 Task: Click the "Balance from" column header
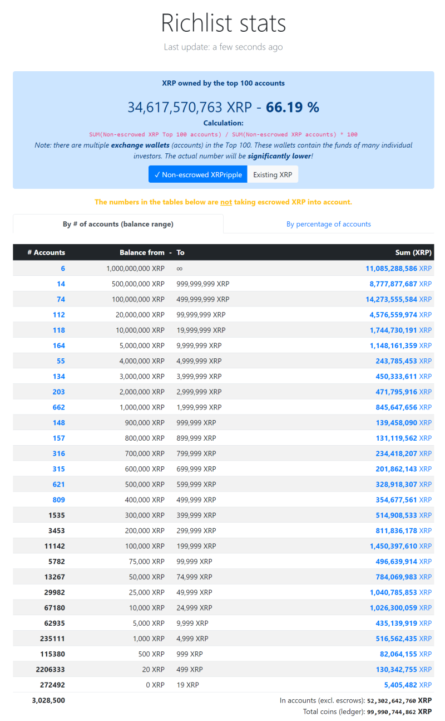[x=142, y=252]
